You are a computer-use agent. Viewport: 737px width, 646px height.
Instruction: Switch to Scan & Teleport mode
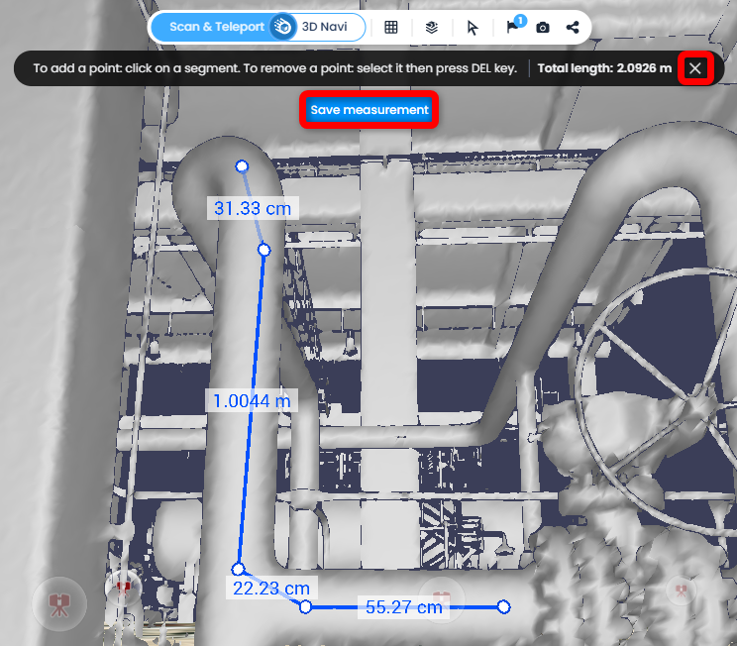(217, 27)
